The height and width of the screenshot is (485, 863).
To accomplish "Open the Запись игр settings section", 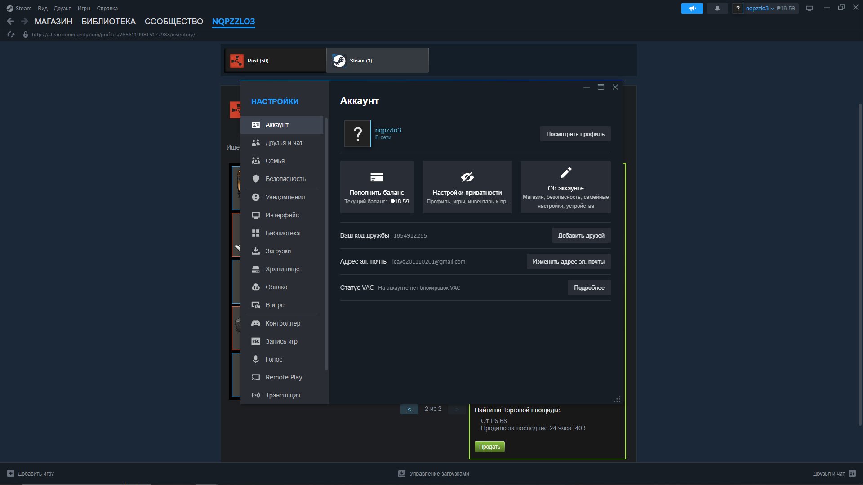I will tap(282, 341).
